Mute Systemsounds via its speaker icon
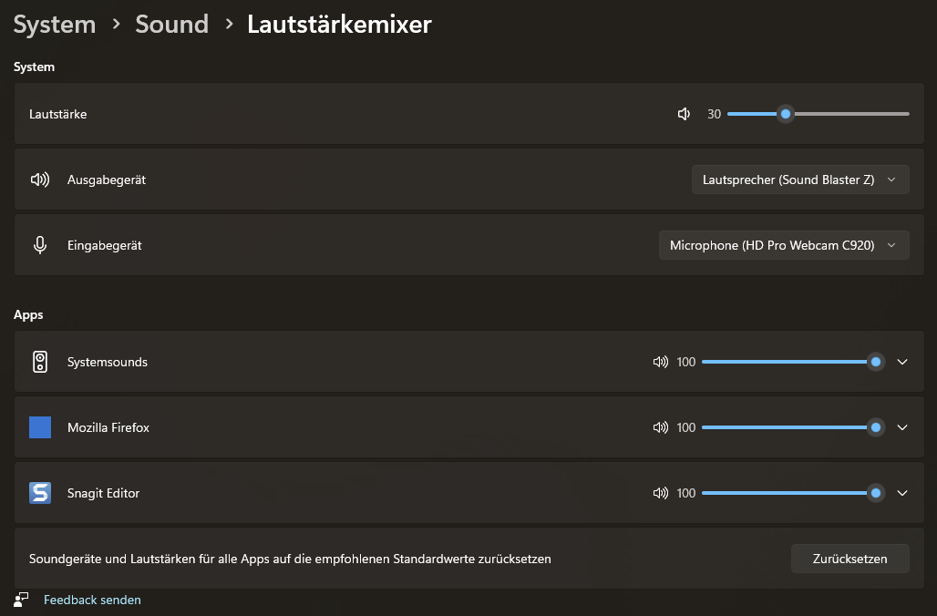Viewport: 937px width, 616px height. pos(661,362)
